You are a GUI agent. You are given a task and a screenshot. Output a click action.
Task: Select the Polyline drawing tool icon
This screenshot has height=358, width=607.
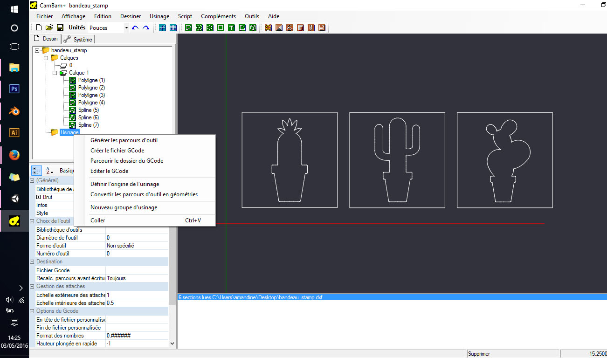click(x=188, y=28)
